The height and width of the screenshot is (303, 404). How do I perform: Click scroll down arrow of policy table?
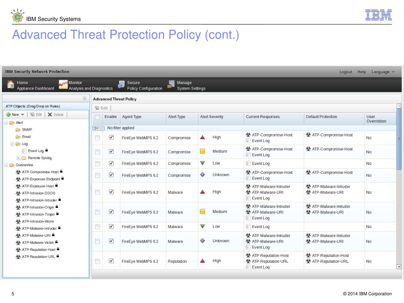click(x=399, y=267)
